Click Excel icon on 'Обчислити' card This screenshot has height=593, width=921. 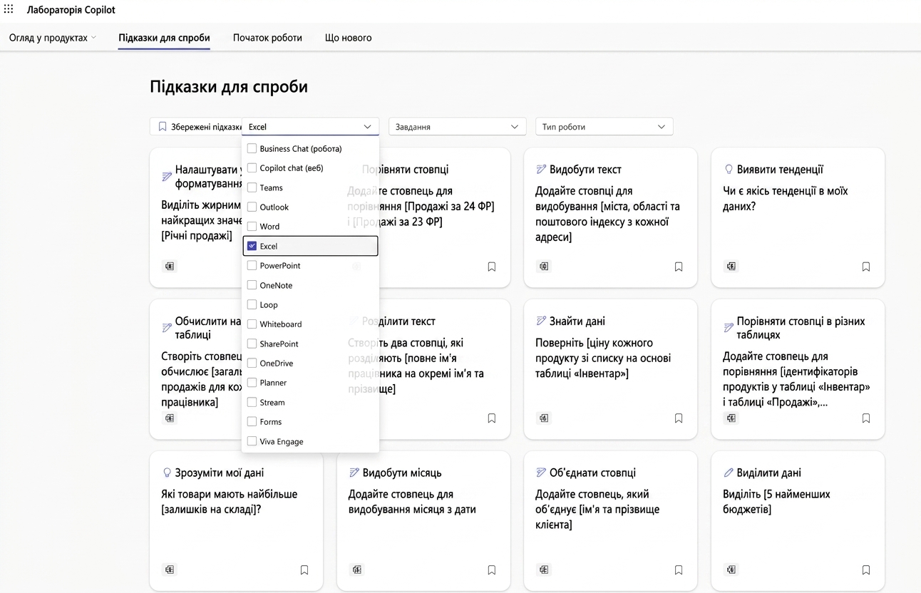pyautogui.click(x=170, y=418)
